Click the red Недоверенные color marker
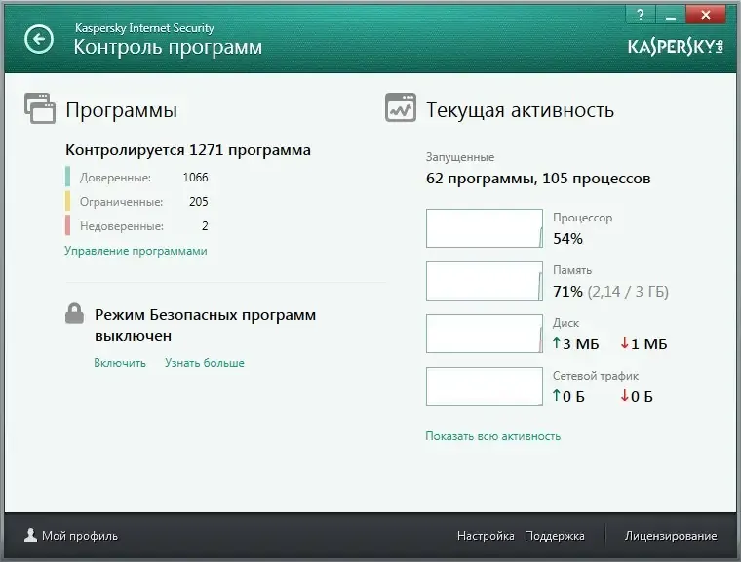The image size is (741, 562). [x=67, y=225]
